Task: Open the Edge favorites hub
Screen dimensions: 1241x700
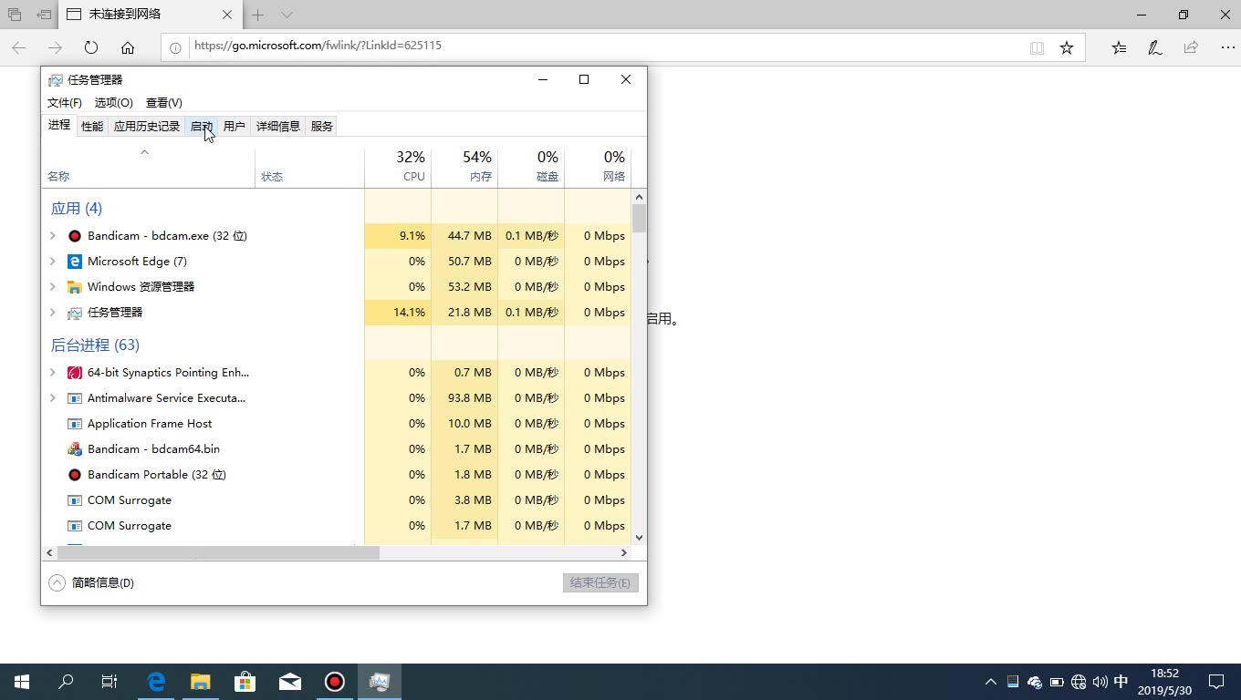Action: pos(1119,47)
